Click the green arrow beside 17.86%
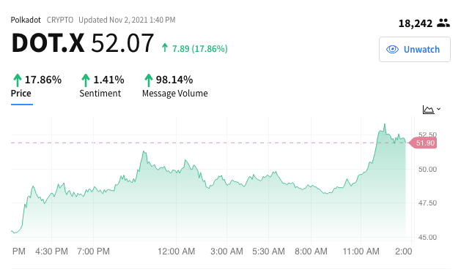The width and height of the screenshot is (461, 280). [x=18, y=80]
